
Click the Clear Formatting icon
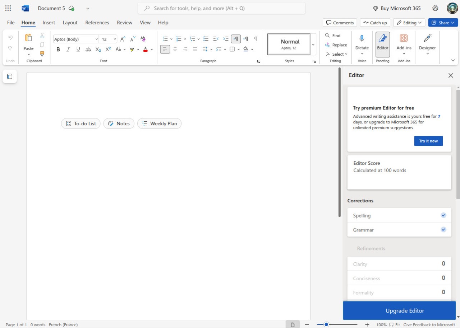[143, 39]
